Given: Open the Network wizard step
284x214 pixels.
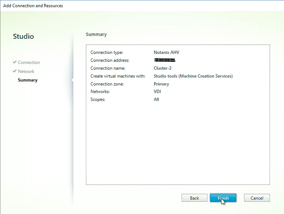Looking at the screenshot, I should click(26, 71).
